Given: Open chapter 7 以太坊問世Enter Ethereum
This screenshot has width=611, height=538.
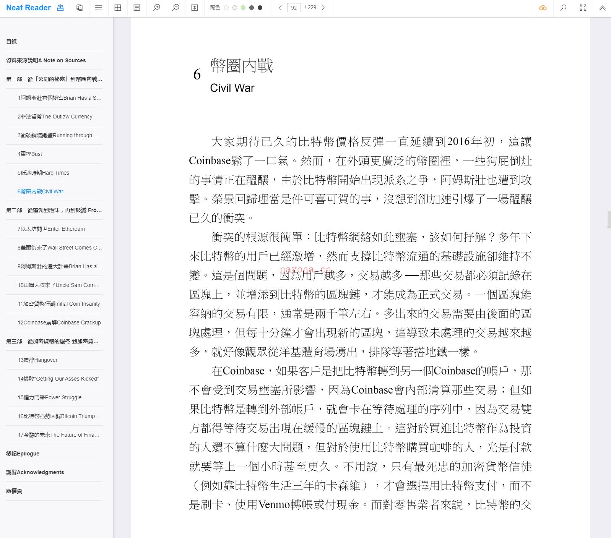Looking at the screenshot, I should (54, 229).
